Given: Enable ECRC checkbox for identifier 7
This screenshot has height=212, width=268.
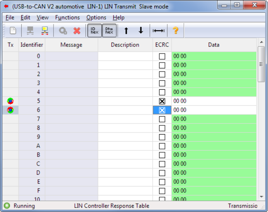Looking at the screenshot, I should point(162,119).
